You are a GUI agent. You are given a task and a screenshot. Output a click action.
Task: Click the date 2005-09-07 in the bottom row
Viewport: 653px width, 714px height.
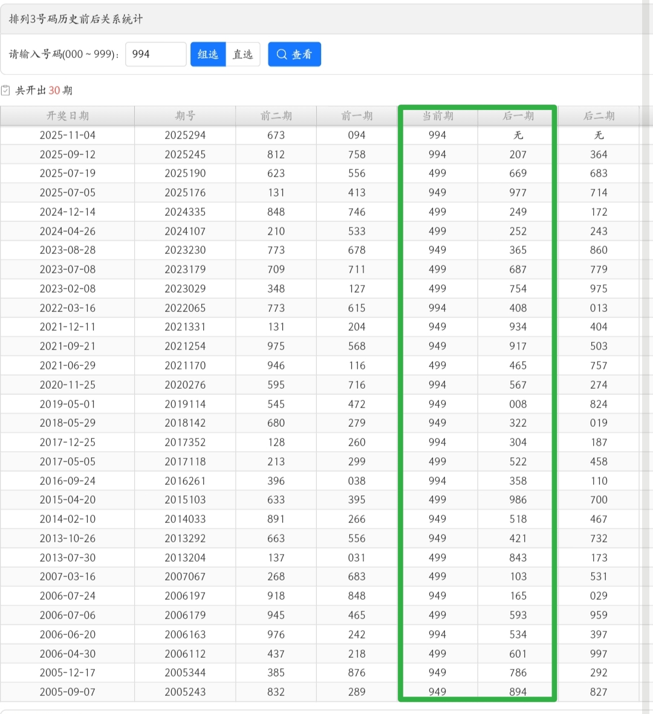click(x=68, y=692)
